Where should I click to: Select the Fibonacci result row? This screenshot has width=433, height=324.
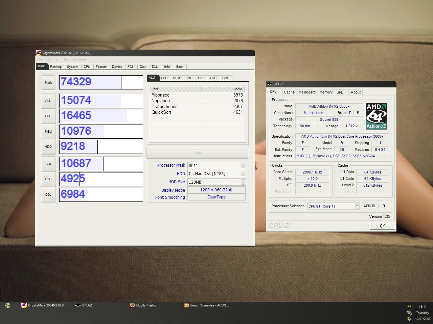click(197, 95)
